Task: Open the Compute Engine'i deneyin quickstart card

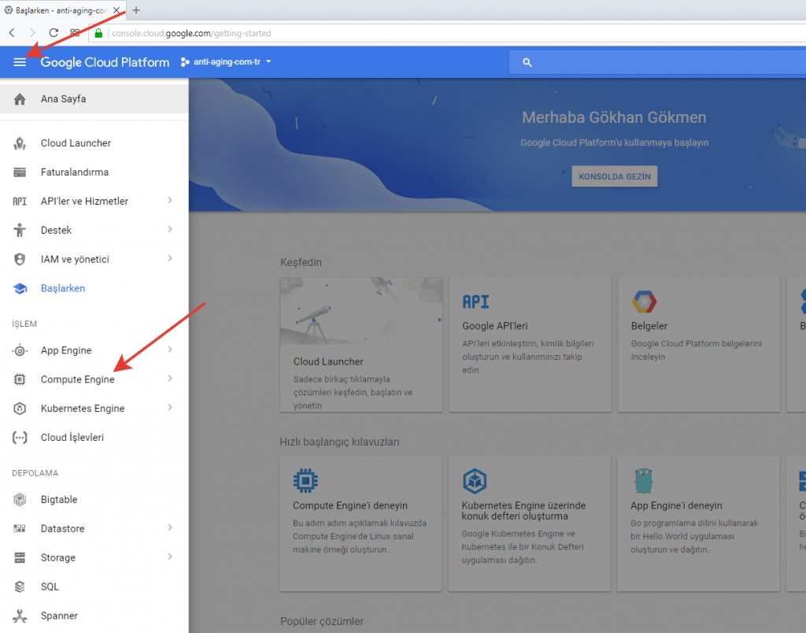Action: tap(360, 524)
